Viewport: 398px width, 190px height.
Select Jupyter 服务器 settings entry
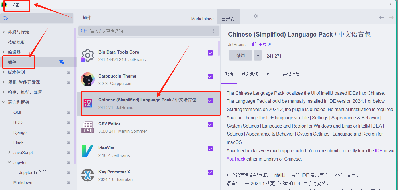coord(33,173)
